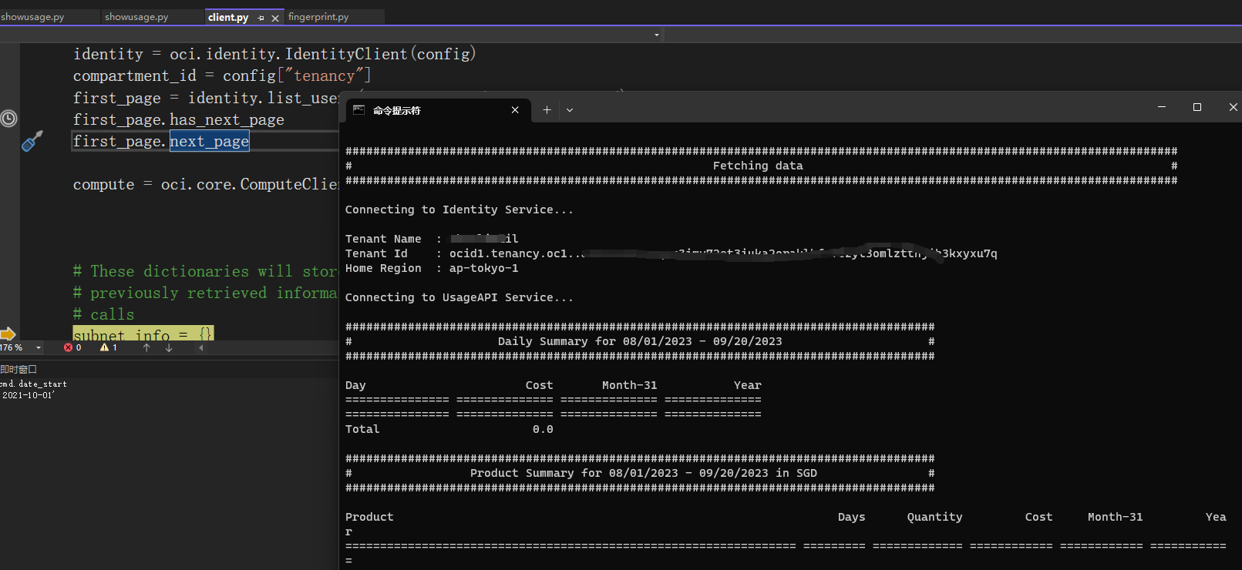The height and width of the screenshot is (570, 1242).
Task: Click the clock icon in the editor margin
Action: click(x=8, y=119)
